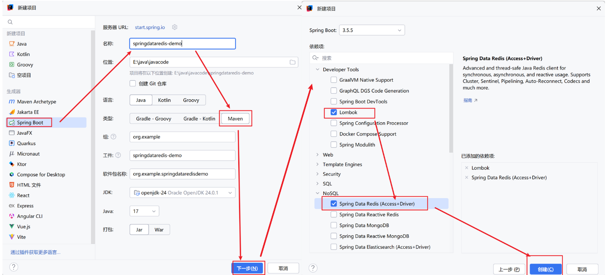Open the help button in left dialog
The image size is (608, 275).
click(x=14, y=267)
